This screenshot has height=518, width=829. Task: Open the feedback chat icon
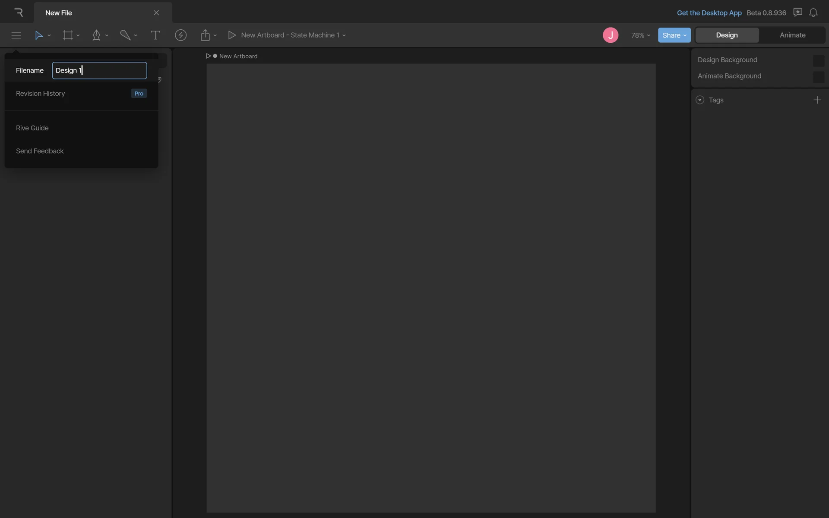(797, 13)
